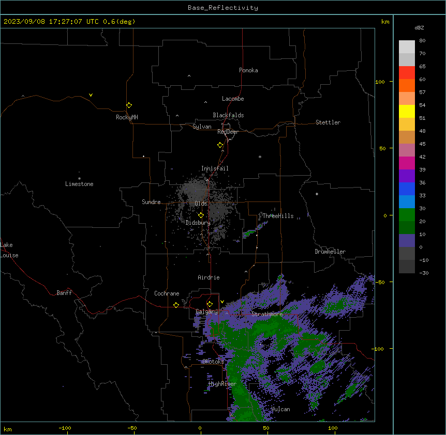This screenshot has height=435, width=446.
Task: Click the ThreeHills label
Action: click(278, 216)
